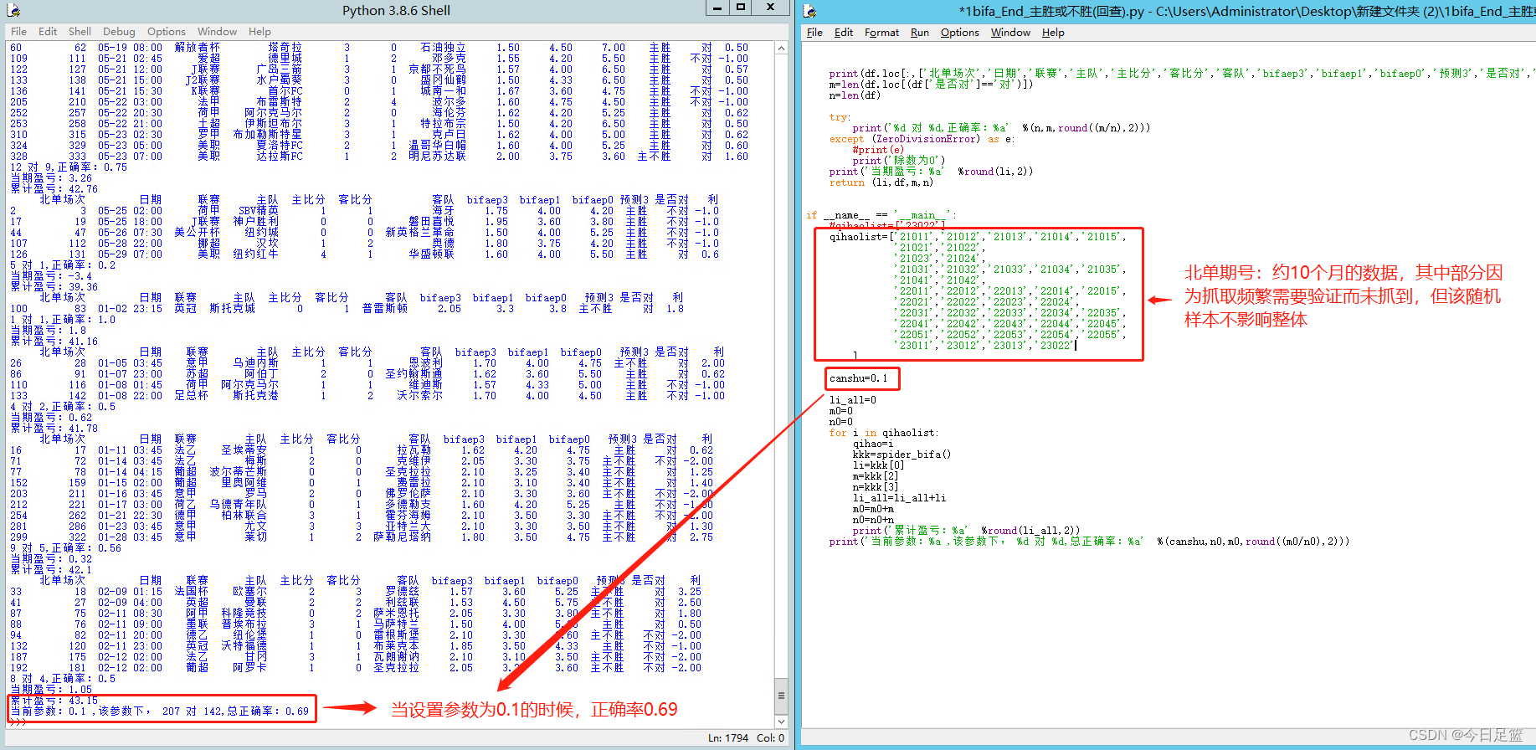Open Edit menu in the editor window
The width and height of the screenshot is (1536, 750).
click(x=844, y=33)
